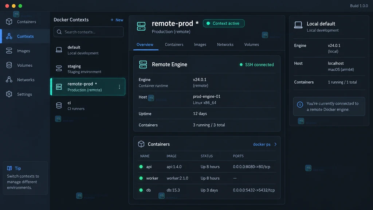Click the db container name
373x210 pixels.
click(149, 190)
